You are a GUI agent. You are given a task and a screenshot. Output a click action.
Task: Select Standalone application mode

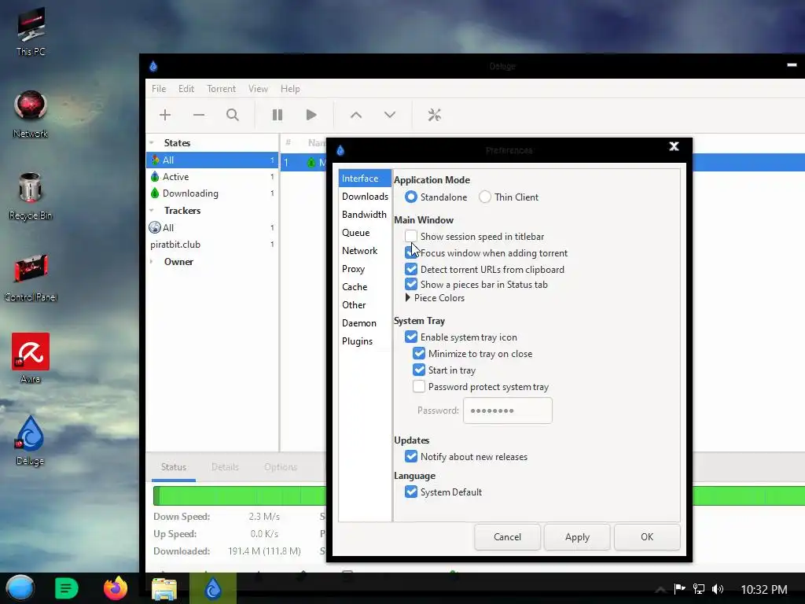(410, 197)
